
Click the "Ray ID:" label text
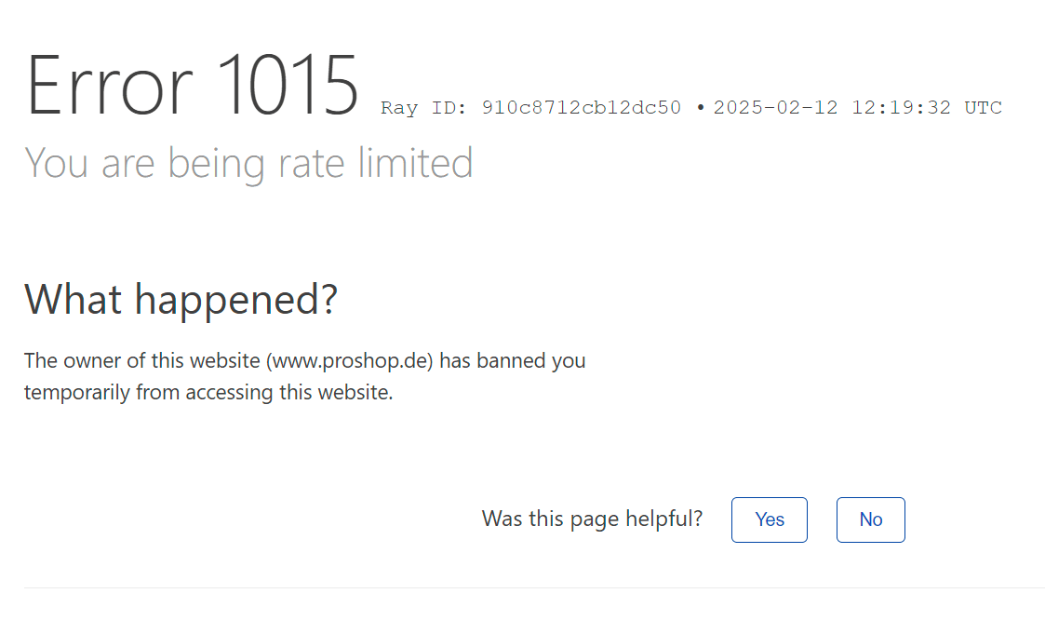tap(424, 108)
